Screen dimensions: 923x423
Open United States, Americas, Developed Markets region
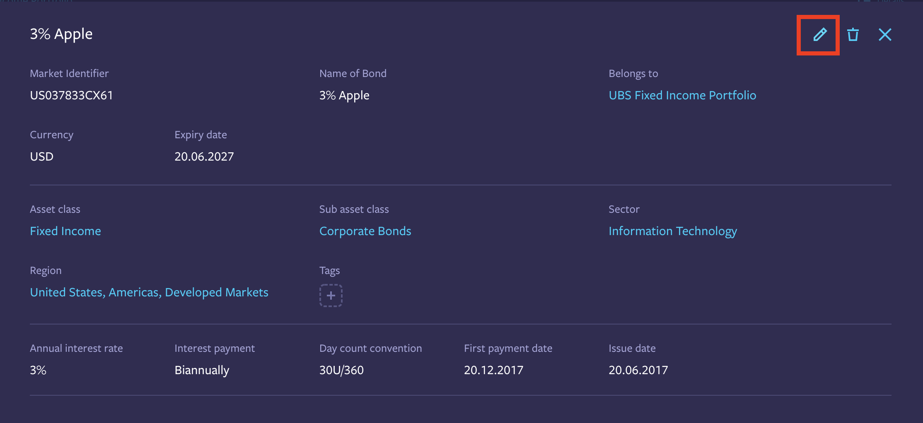[149, 292]
